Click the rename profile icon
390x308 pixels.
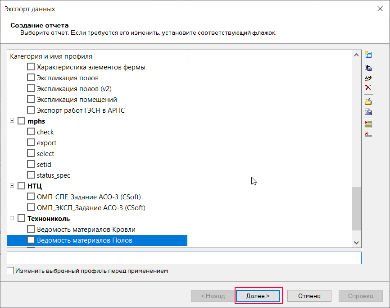tap(368, 78)
